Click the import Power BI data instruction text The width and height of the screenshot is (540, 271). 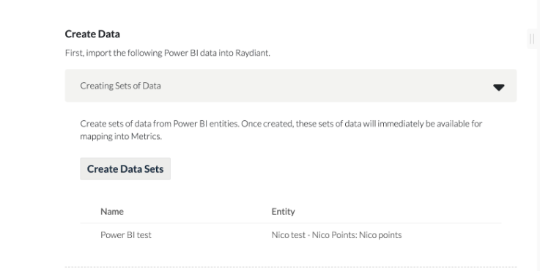tap(167, 53)
